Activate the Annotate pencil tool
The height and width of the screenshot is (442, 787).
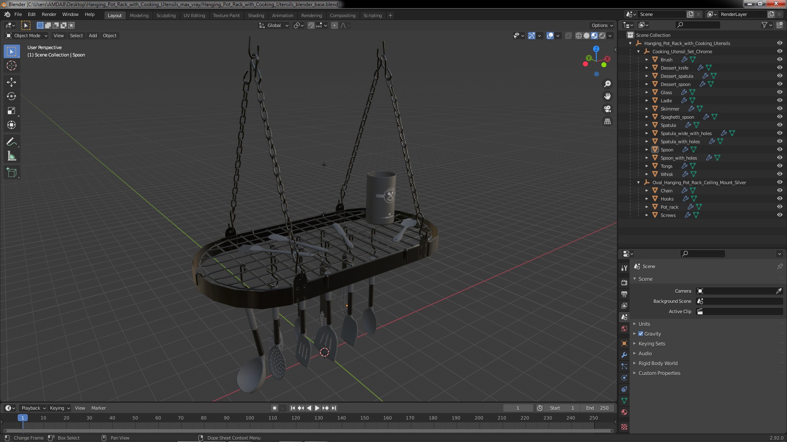pos(11,142)
